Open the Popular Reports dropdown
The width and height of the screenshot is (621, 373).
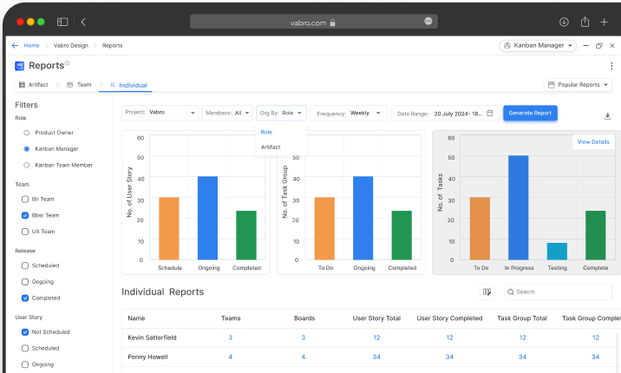pos(578,85)
